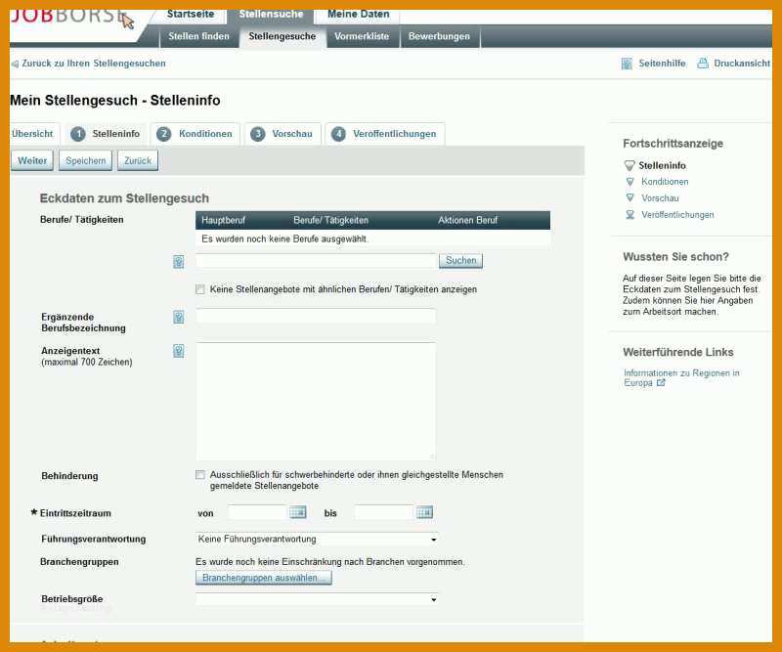The image size is (782, 652).
Task: Click into the Anzeigentext text area
Action: (x=316, y=401)
